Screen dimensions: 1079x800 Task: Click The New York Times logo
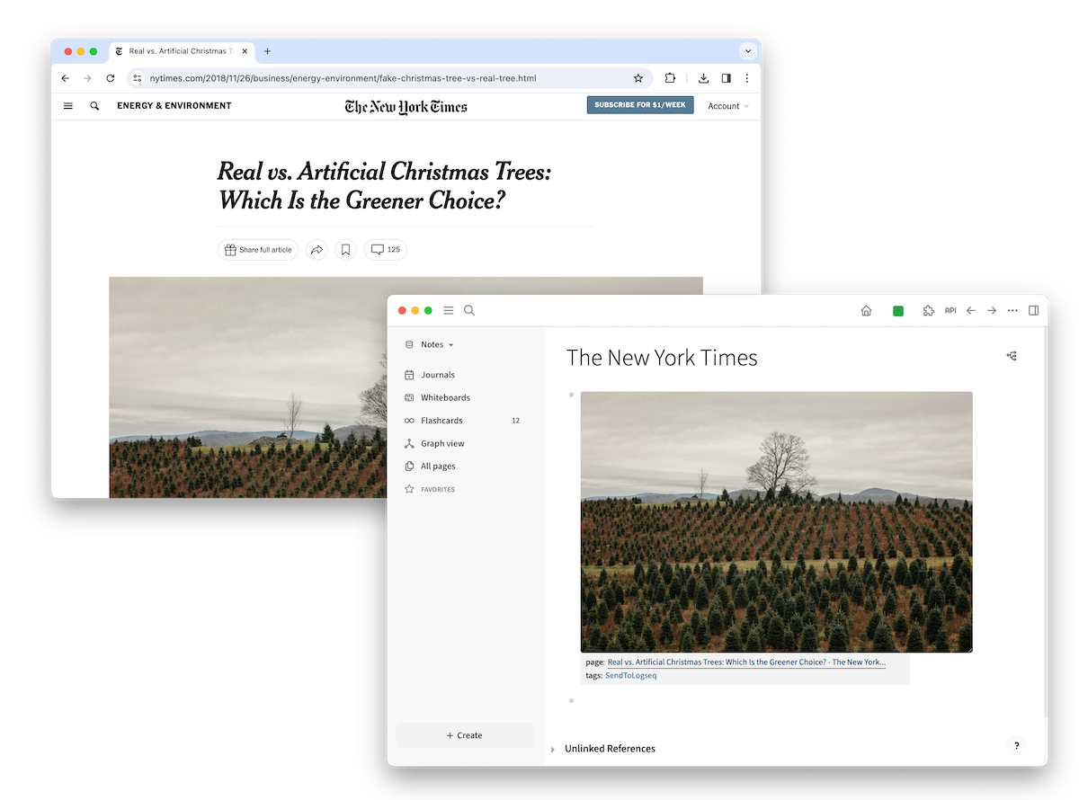[406, 107]
